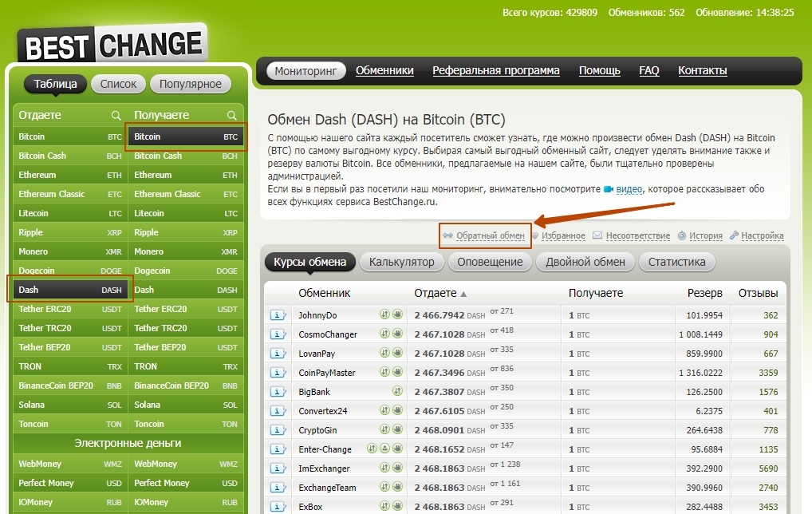Click the Избранное link
Image resolution: width=812 pixels, height=514 pixels.
[x=563, y=235]
